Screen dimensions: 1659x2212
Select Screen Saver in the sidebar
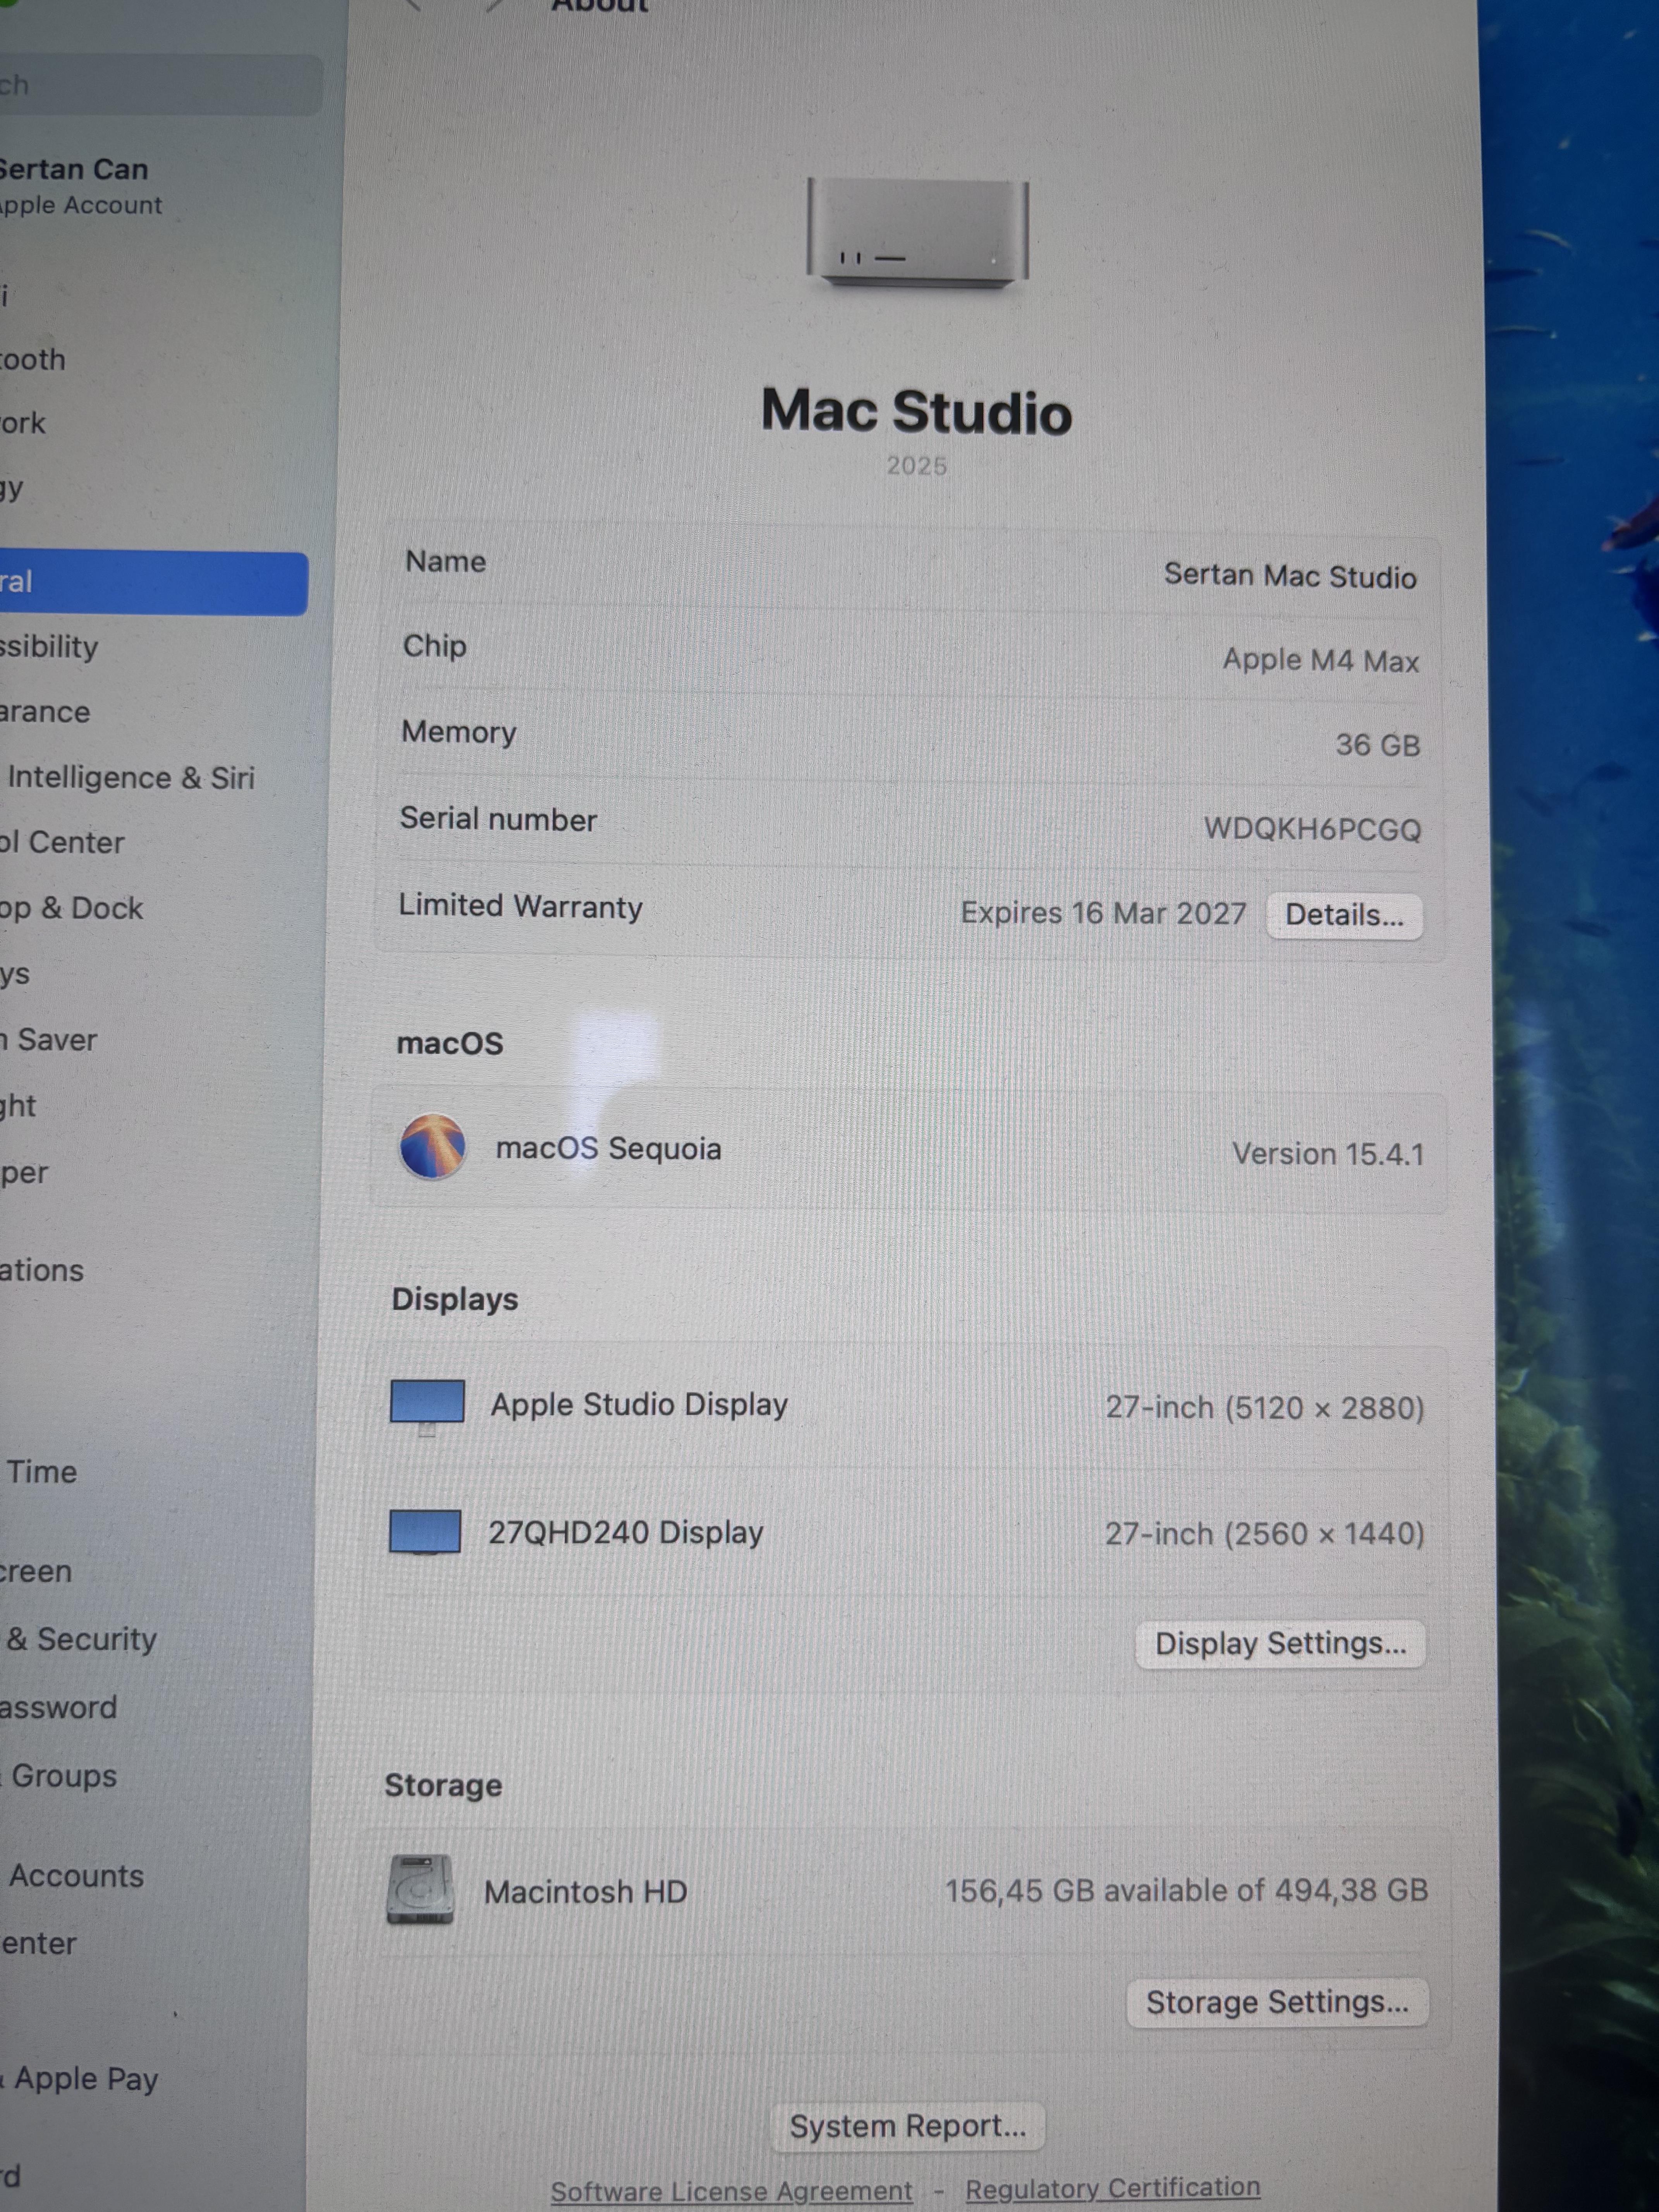tap(49, 1040)
